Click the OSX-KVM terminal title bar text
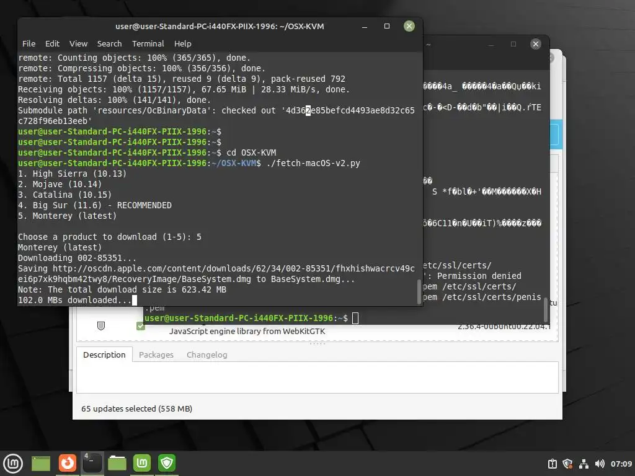The image size is (635, 476). (220, 26)
